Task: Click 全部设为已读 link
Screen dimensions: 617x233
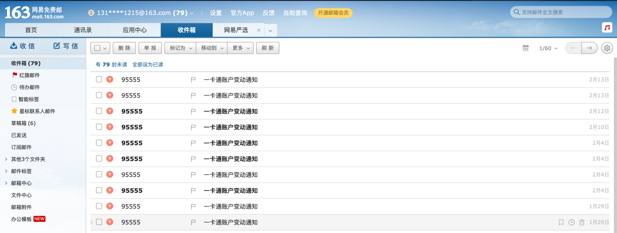Action: (x=148, y=65)
